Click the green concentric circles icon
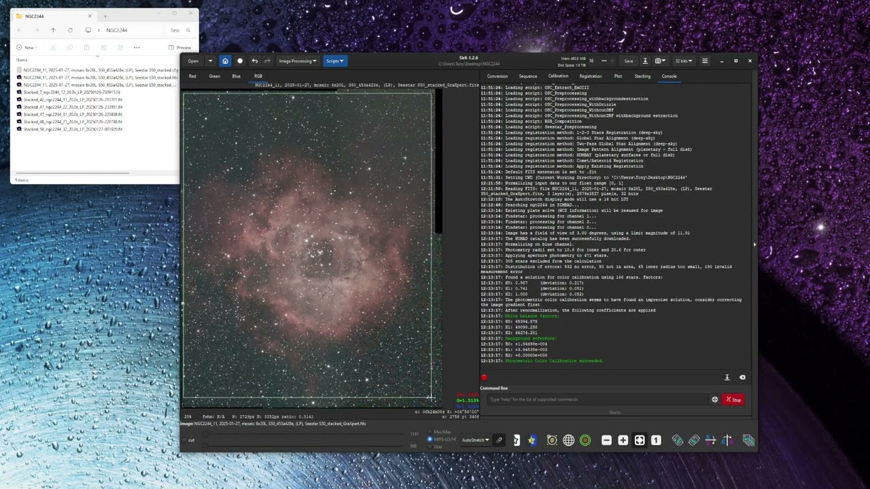 [x=585, y=440]
